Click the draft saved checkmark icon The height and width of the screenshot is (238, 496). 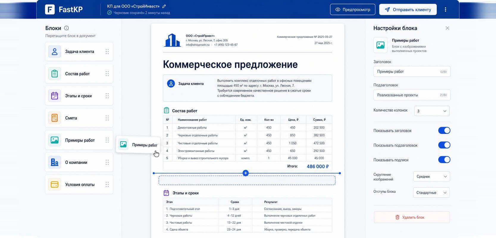(x=109, y=13)
